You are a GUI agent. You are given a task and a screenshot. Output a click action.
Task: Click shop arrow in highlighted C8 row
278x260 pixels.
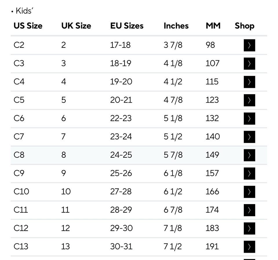(x=249, y=155)
